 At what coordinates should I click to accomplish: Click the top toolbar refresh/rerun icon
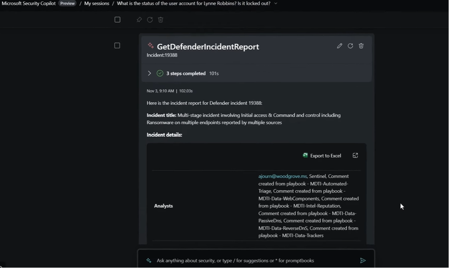(x=150, y=20)
